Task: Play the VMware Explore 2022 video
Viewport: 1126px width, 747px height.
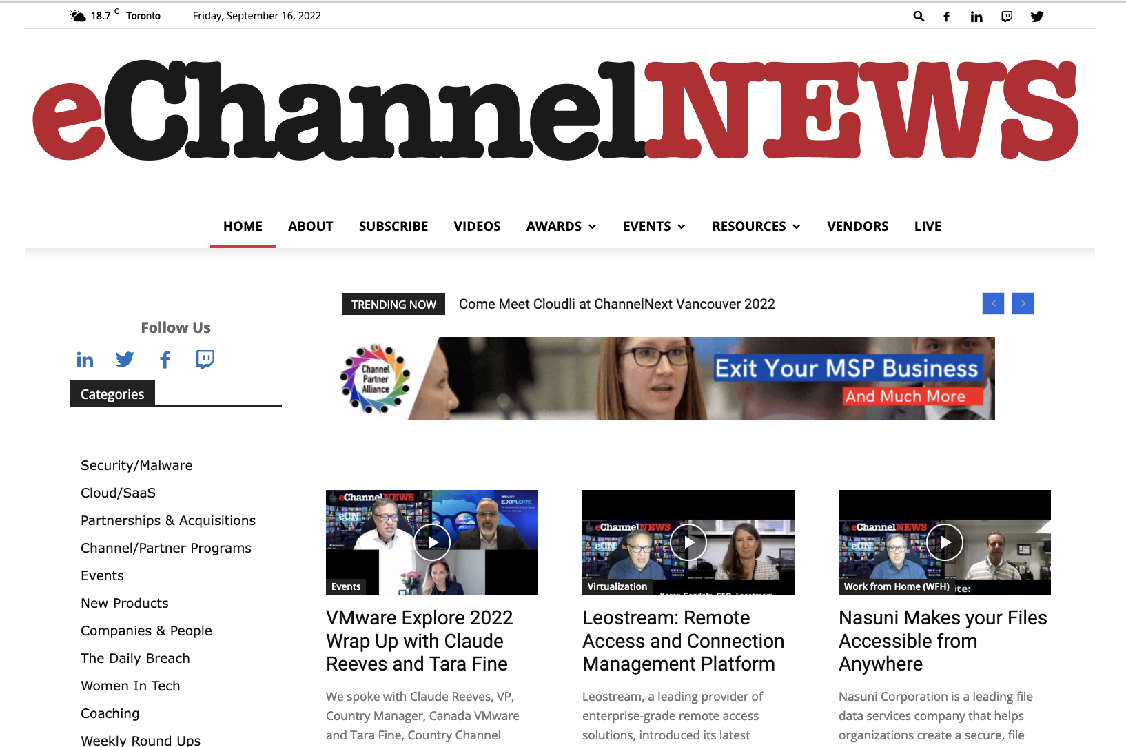Action: click(432, 542)
